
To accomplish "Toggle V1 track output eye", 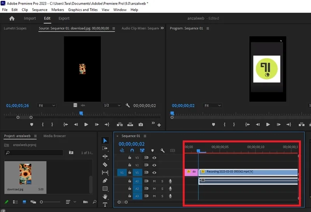I will point(154,172).
